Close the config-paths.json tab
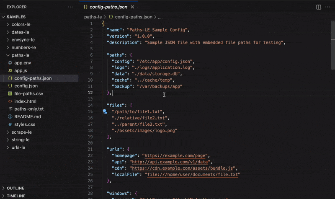 [132, 7]
